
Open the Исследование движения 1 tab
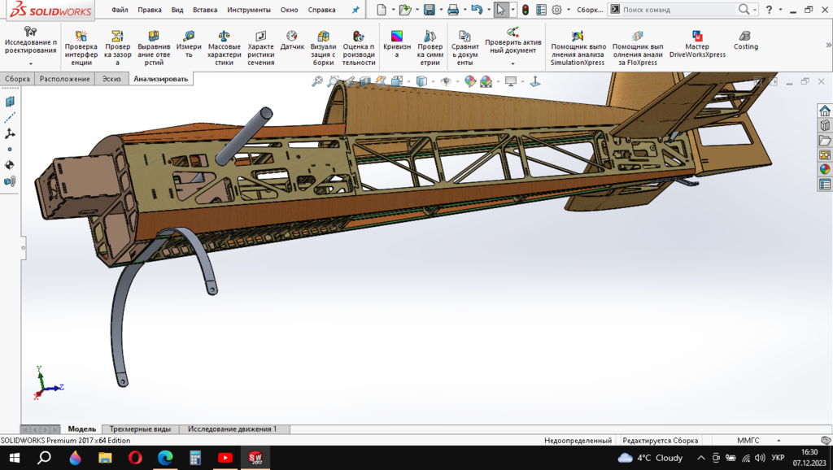tap(232, 429)
